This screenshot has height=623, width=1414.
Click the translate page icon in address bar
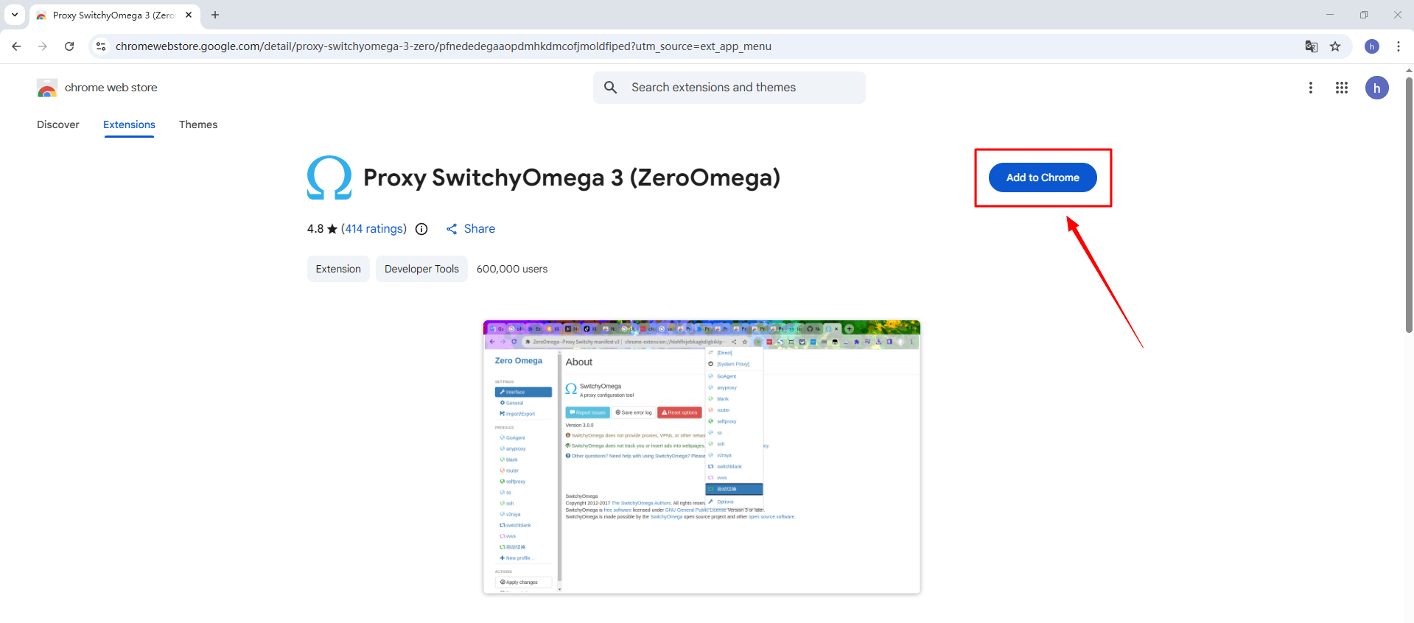1312,46
